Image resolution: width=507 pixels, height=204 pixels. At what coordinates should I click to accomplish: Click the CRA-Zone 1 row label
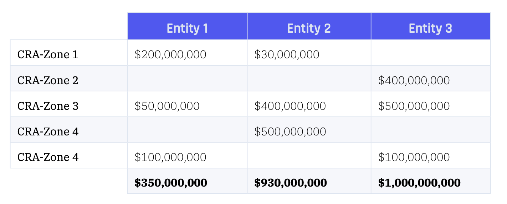(48, 54)
